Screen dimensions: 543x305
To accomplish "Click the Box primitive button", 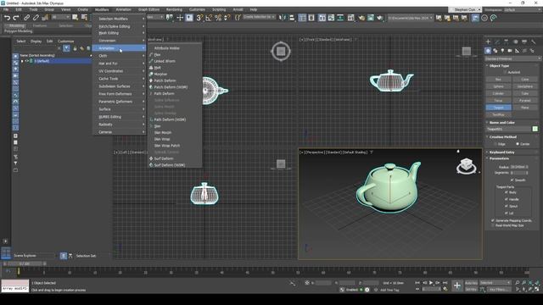I will (x=498, y=79).
